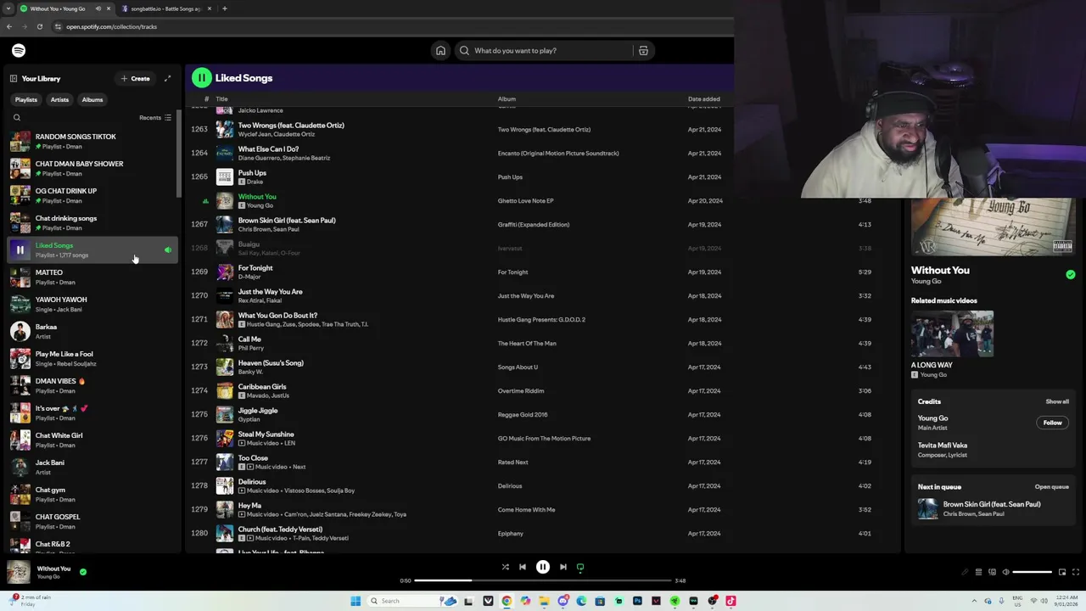Expand Your Library to full view
1086x611 pixels.
(167, 78)
